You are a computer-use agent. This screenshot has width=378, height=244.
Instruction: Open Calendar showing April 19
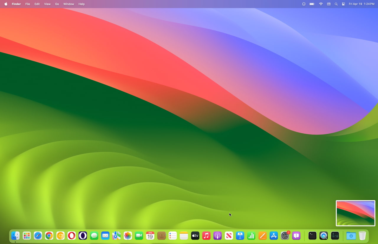(150, 236)
